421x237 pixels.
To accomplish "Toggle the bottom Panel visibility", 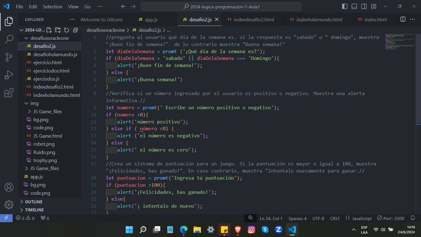I will pyautogui.click(x=354, y=6).
